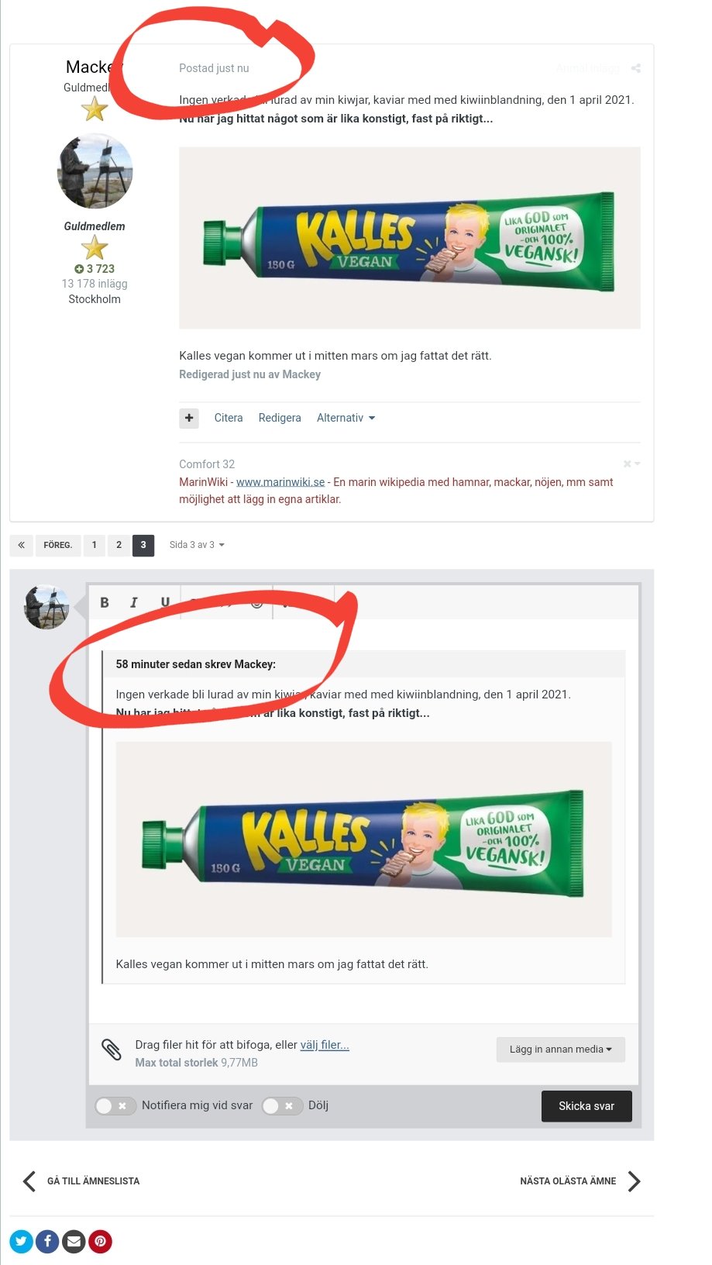Viewport: 712px width, 1265px height.
Task: Click the Bold formatting icon
Action: 105,602
